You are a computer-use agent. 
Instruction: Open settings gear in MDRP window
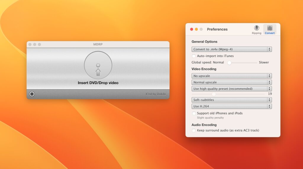coord(32,94)
